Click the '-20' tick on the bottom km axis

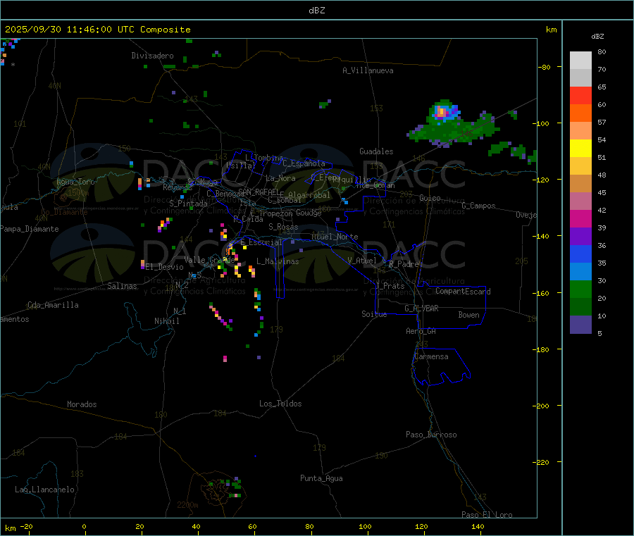coord(27,526)
